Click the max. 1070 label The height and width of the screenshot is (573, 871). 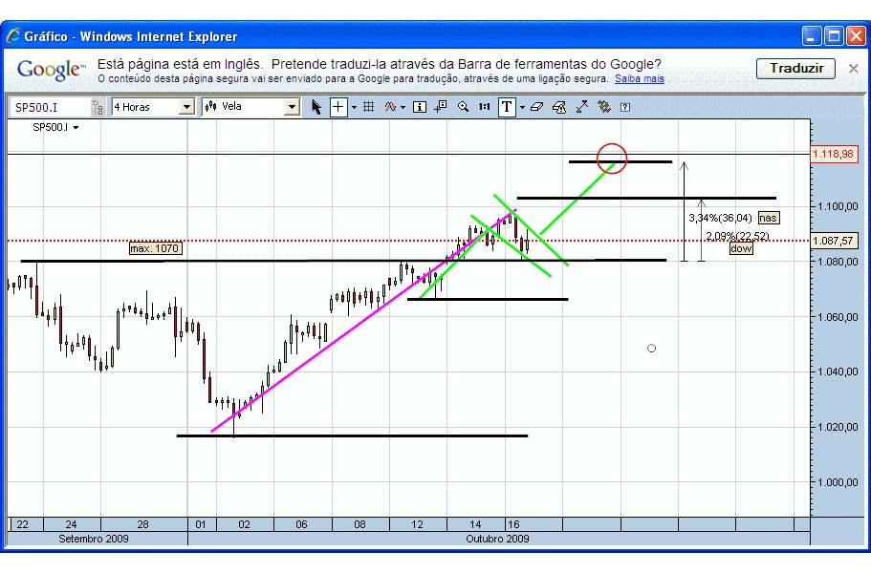pyautogui.click(x=155, y=248)
